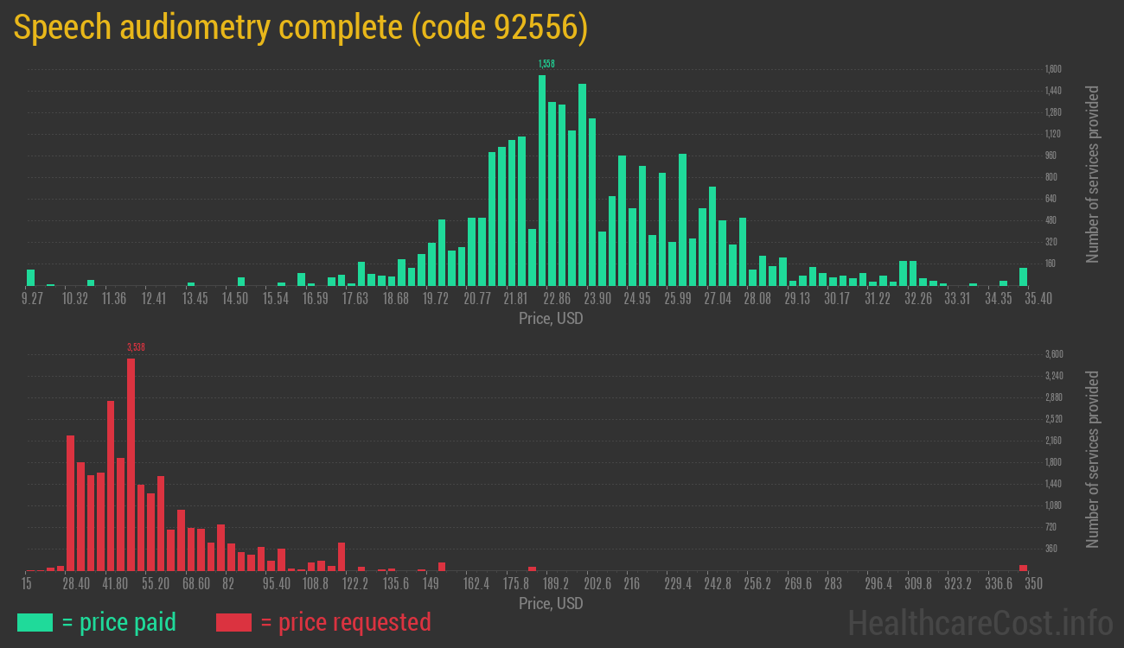Click the "= price paid" legend text
1124x648 pixels.
pyautogui.click(x=119, y=622)
